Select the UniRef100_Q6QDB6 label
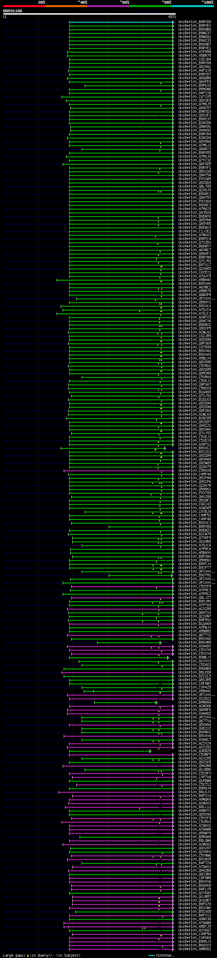The width and height of the screenshot is (217, 958). coord(194,78)
